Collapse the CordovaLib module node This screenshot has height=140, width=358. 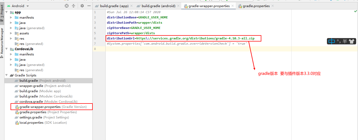(x=7, y=49)
